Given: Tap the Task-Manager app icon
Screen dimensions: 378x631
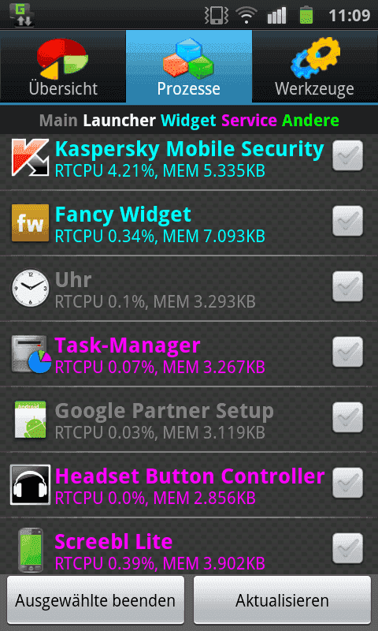Looking at the screenshot, I should (x=31, y=354).
